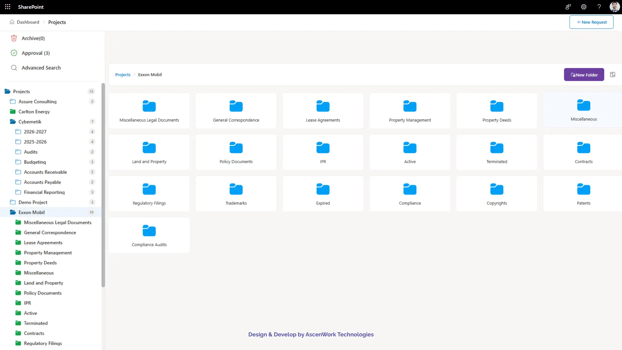Open the Patents folder card icon
This screenshot has height=350, width=622.
click(x=583, y=189)
